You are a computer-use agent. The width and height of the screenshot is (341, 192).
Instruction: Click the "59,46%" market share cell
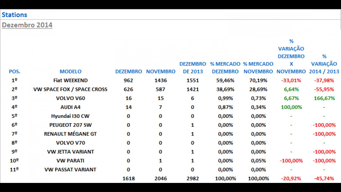point(225,80)
